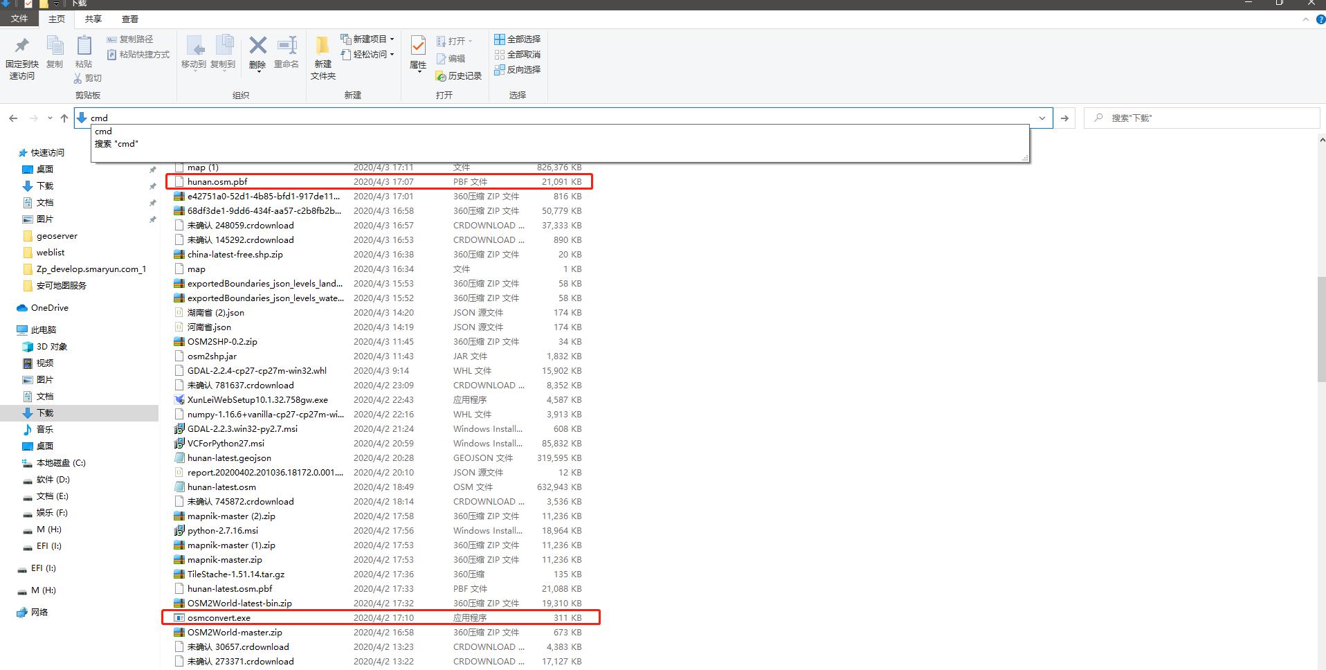Viewport: 1326px width, 670px height.
Task: Select the OSM2World-master.zip file
Action: pyautogui.click(x=379, y=633)
